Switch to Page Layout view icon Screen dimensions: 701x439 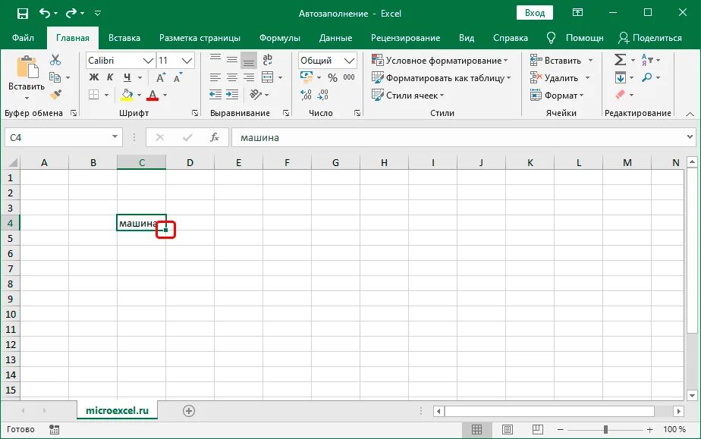[x=508, y=429]
